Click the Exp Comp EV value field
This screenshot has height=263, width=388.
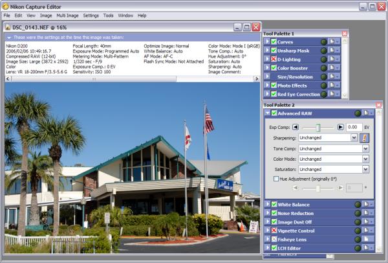(355, 127)
